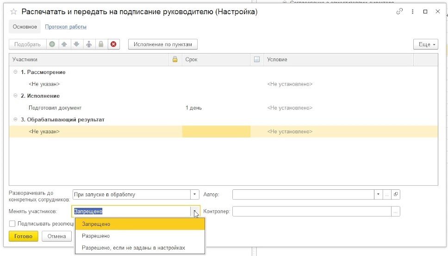
Task: Open the Автор dropdown arrow
Action: click(x=378, y=194)
